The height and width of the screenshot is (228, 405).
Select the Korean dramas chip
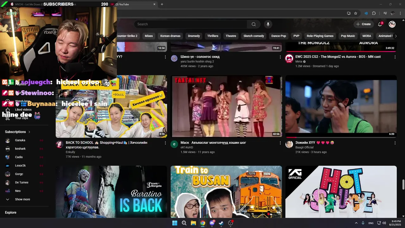coord(170,36)
